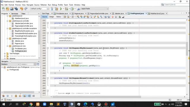Select Jabatan.java in Projects tree
The height and width of the screenshot is (107, 190).
pyautogui.click(x=19, y=41)
